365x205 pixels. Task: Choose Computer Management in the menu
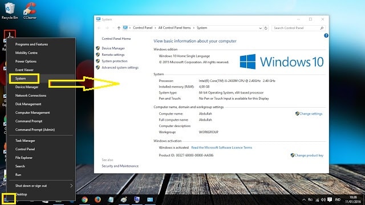coord(33,113)
